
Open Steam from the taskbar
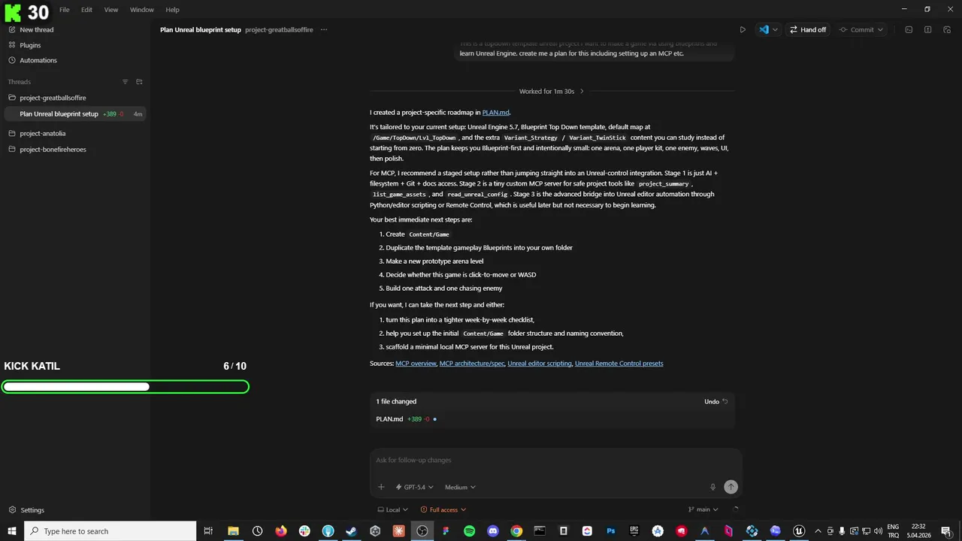coord(351,531)
